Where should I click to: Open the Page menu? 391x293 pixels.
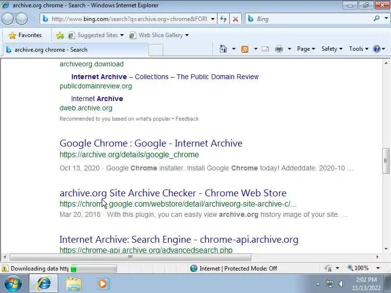tap(306, 49)
